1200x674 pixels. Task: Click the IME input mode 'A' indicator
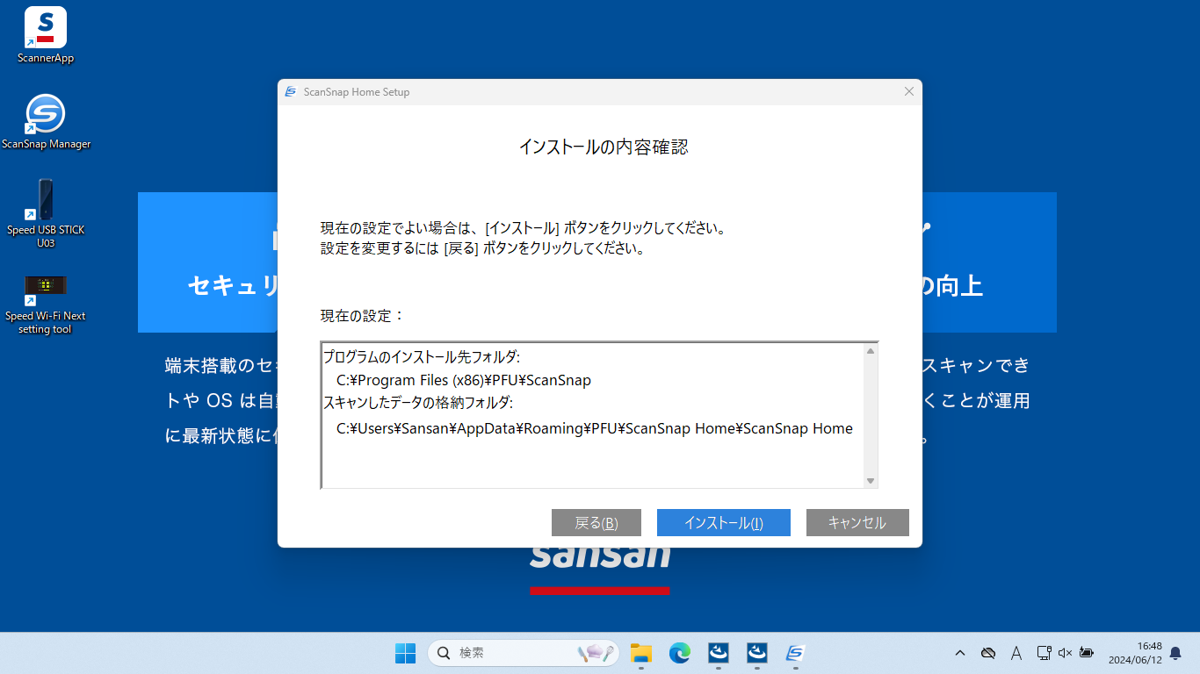pyautogui.click(x=1016, y=653)
